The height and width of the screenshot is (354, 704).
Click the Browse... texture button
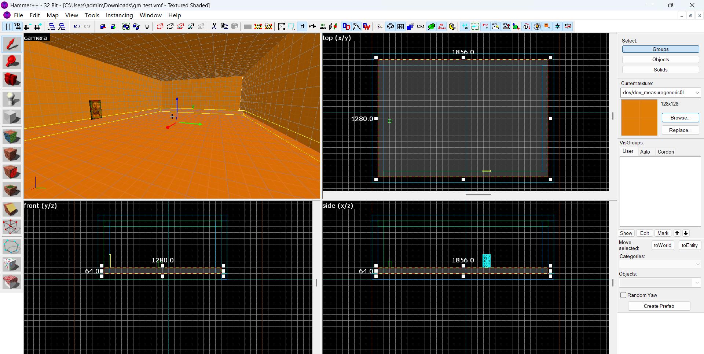click(680, 118)
